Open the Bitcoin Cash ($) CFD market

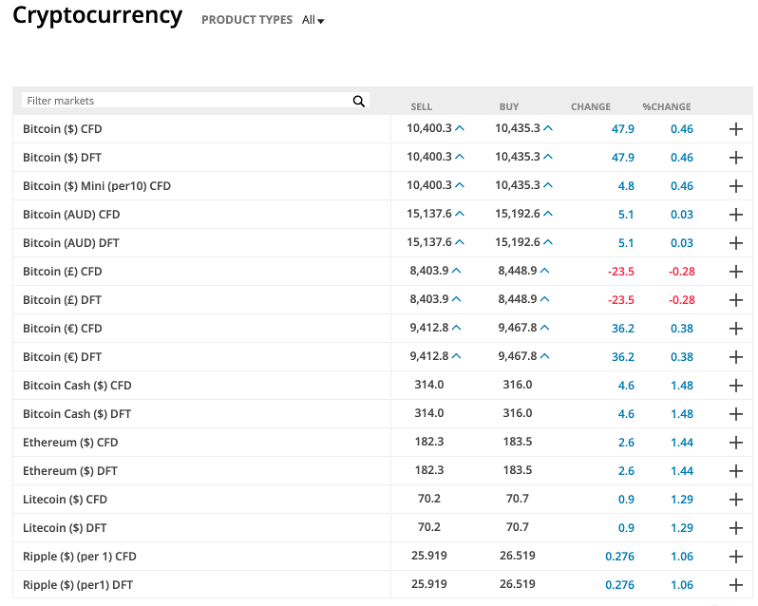coord(77,386)
